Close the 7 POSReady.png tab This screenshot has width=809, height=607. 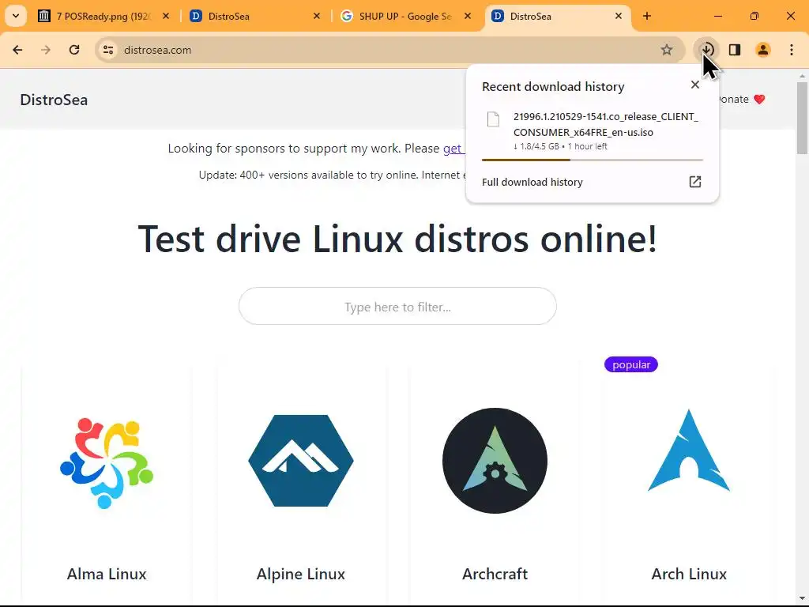pos(166,17)
